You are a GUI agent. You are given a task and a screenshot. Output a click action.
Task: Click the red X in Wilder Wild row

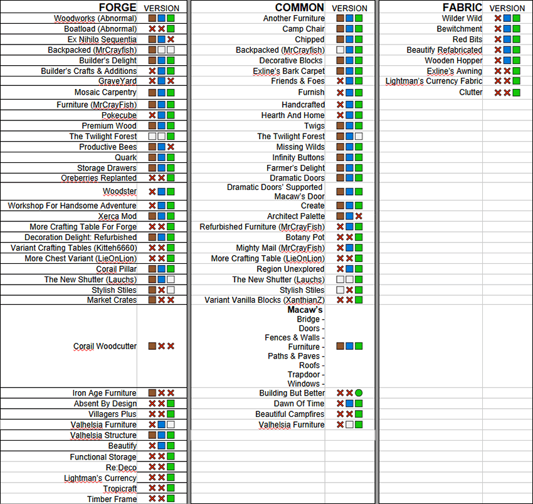click(498, 18)
